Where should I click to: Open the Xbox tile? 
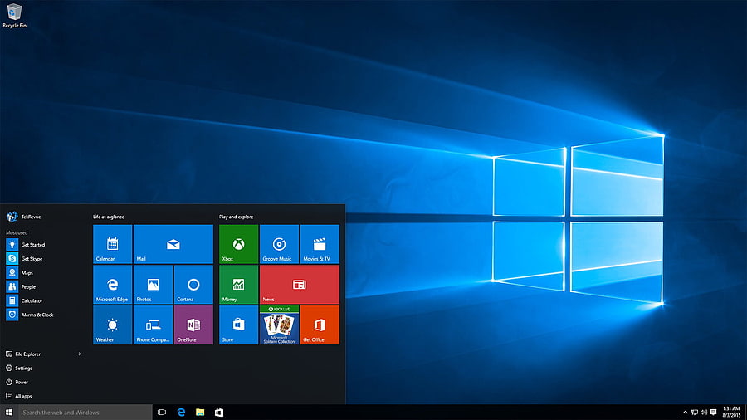239,244
